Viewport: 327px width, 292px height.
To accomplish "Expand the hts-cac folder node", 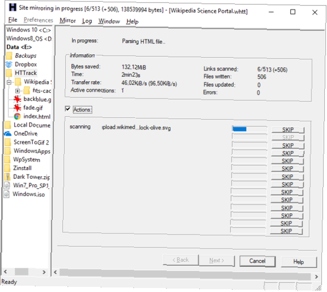I will 18,91.
